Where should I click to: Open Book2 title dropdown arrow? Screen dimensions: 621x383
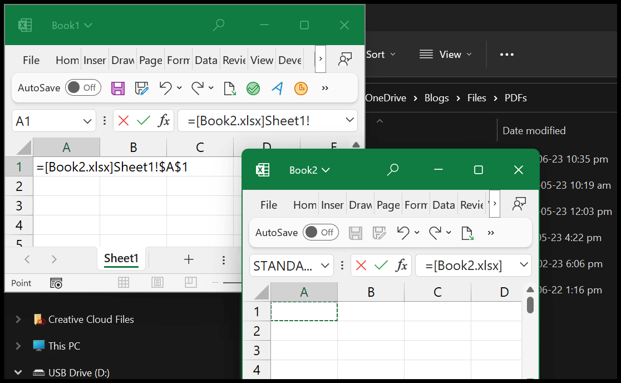(x=326, y=170)
